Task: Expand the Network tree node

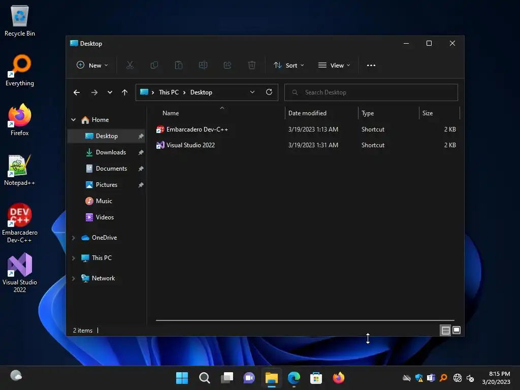Action: (x=74, y=279)
